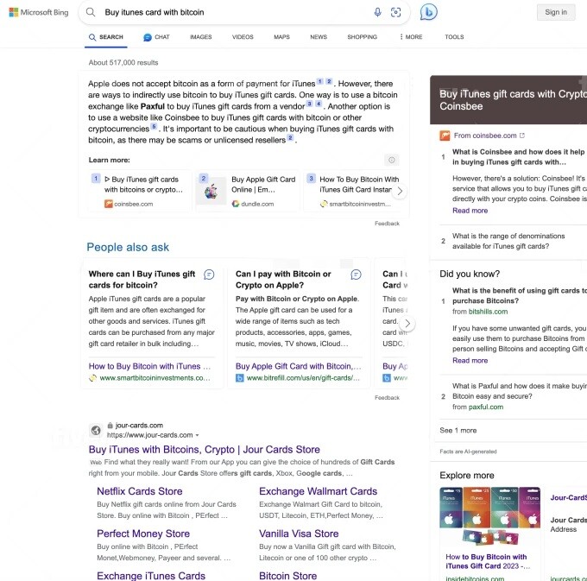Click Read more under Coinsbee question
Viewport: 587px width, 581px height.
pyautogui.click(x=470, y=211)
